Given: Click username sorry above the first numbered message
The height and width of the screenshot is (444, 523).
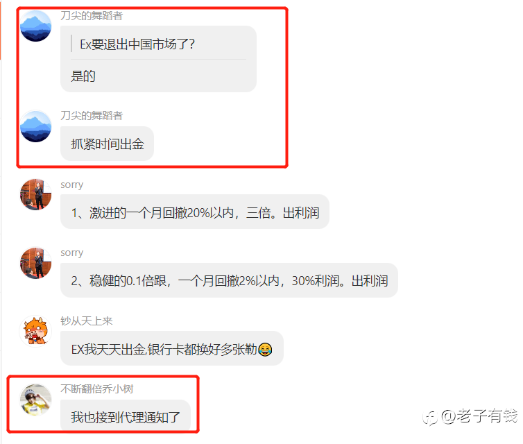Looking at the screenshot, I should pyautogui.click(x=71, y=185).
